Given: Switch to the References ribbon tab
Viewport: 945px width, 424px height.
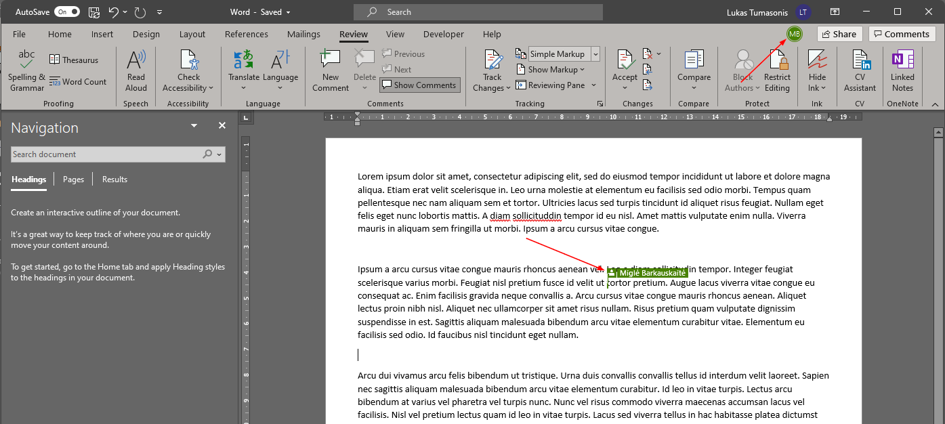Looking at the screenshot, I should [x=246, y=35].
